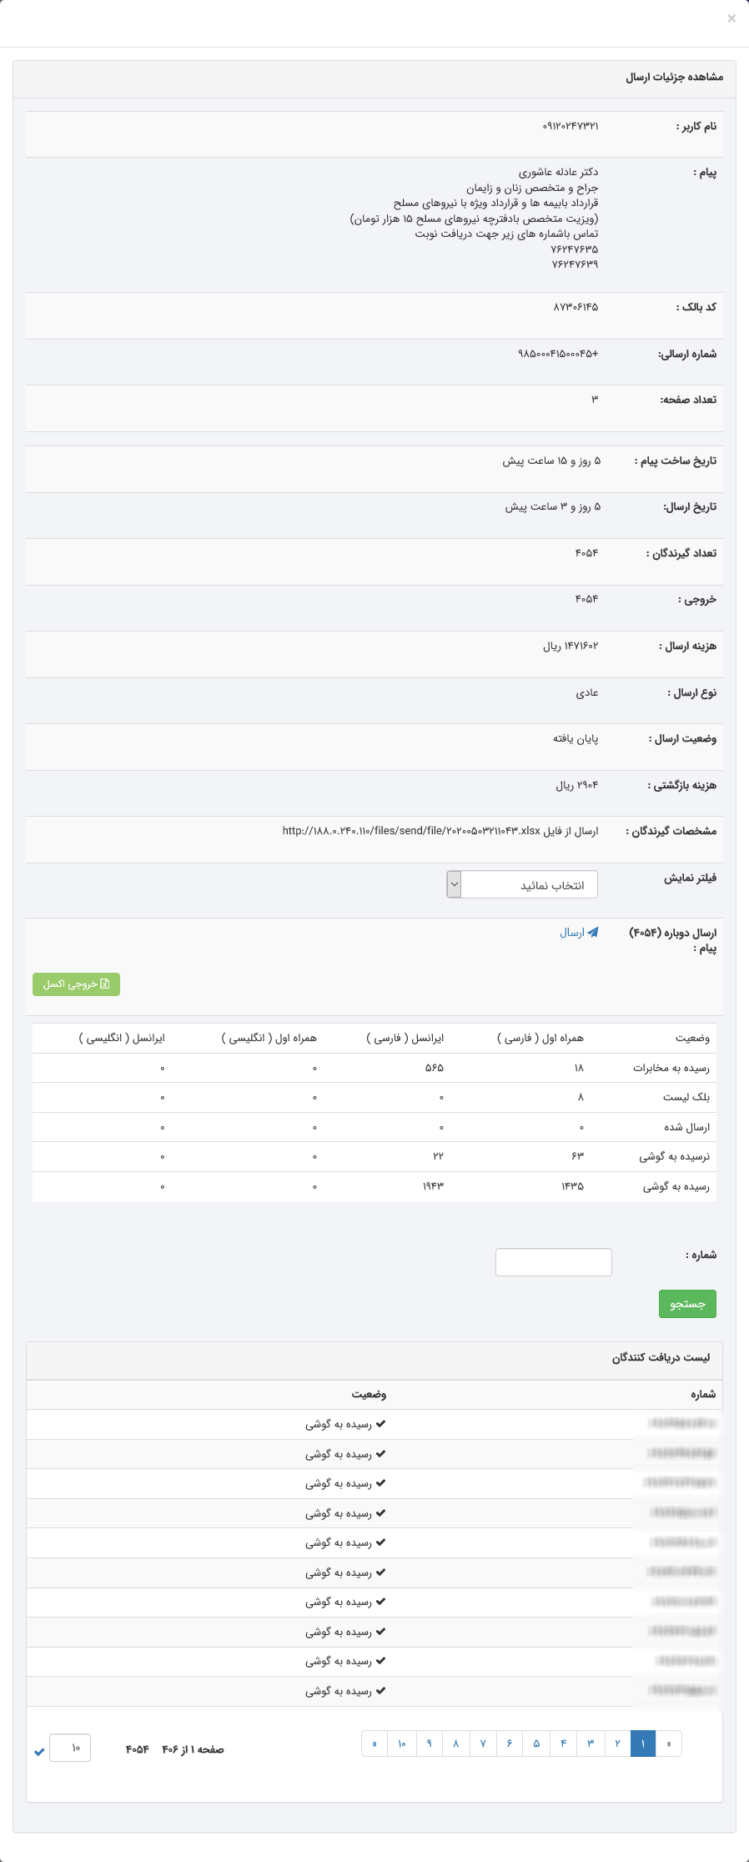Viewport: 749px width, 1862px height.
Task: Click the first recipient's delivered checkmark icon
Action: [380, 1424]
